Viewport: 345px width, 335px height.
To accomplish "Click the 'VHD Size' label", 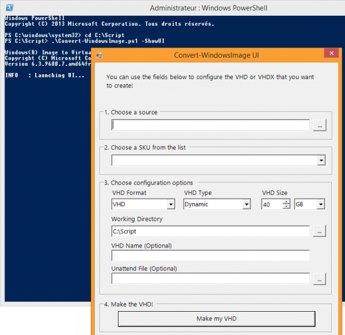I will (x=275, y=192).
